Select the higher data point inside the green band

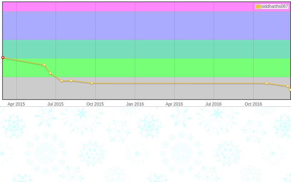[44, 65]
